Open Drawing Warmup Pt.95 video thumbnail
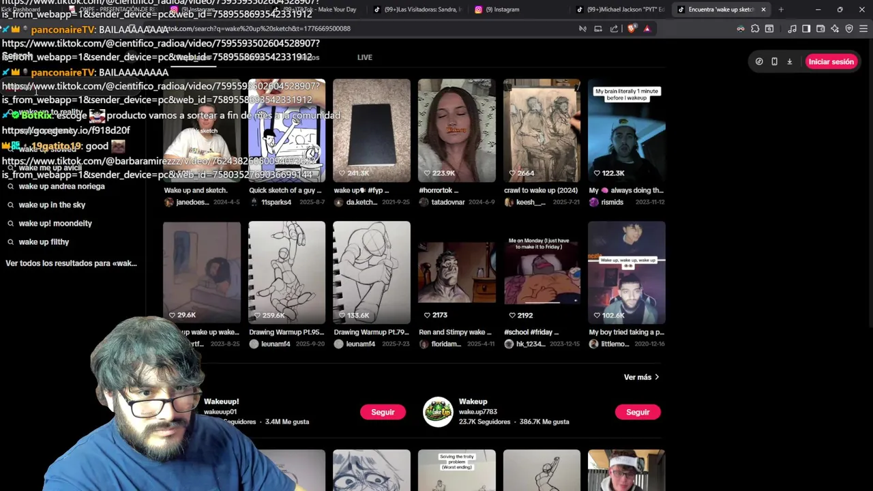The width and height of the screenshot is (873, 491). 286,272
